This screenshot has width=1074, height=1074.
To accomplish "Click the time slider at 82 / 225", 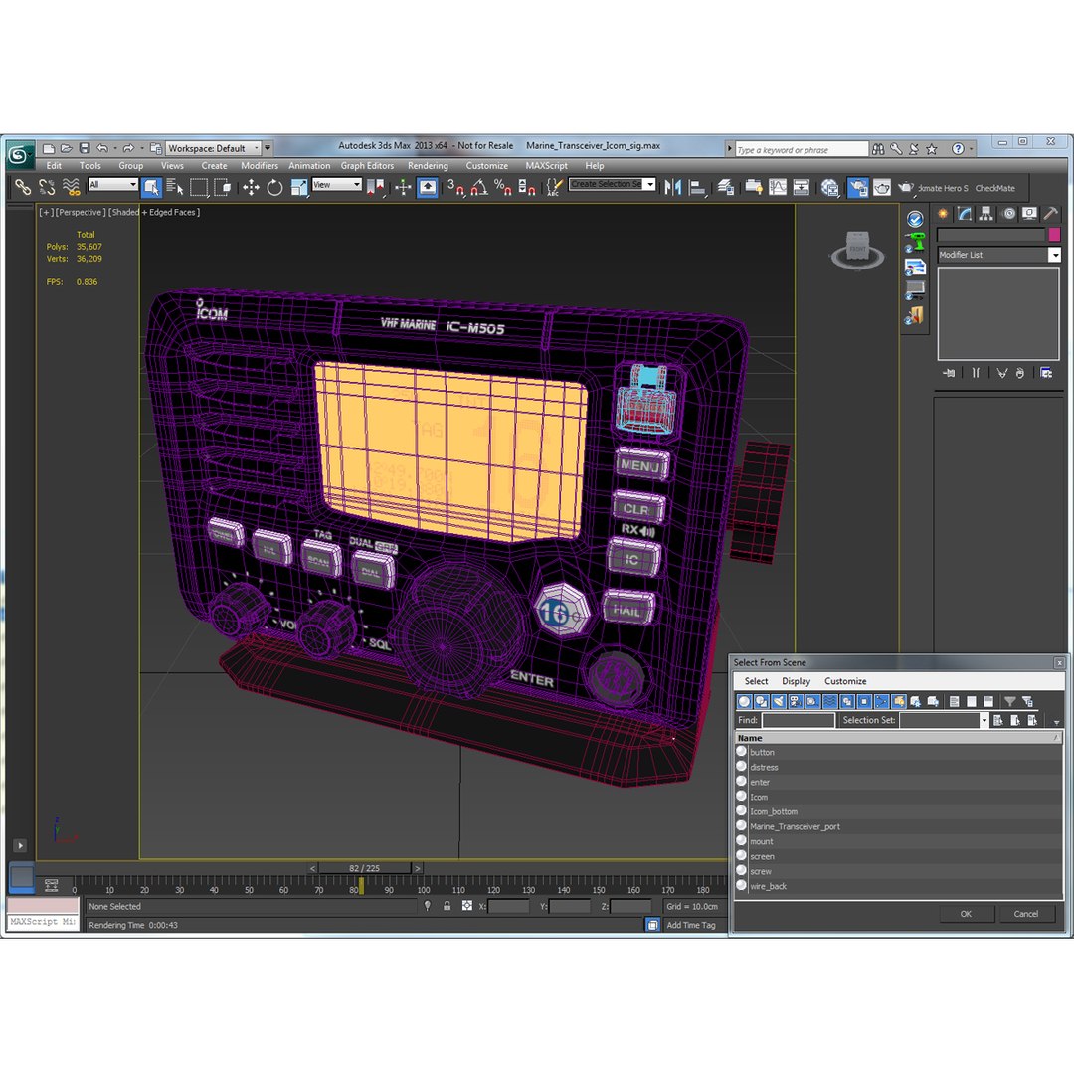I will [x=364, y=868].
